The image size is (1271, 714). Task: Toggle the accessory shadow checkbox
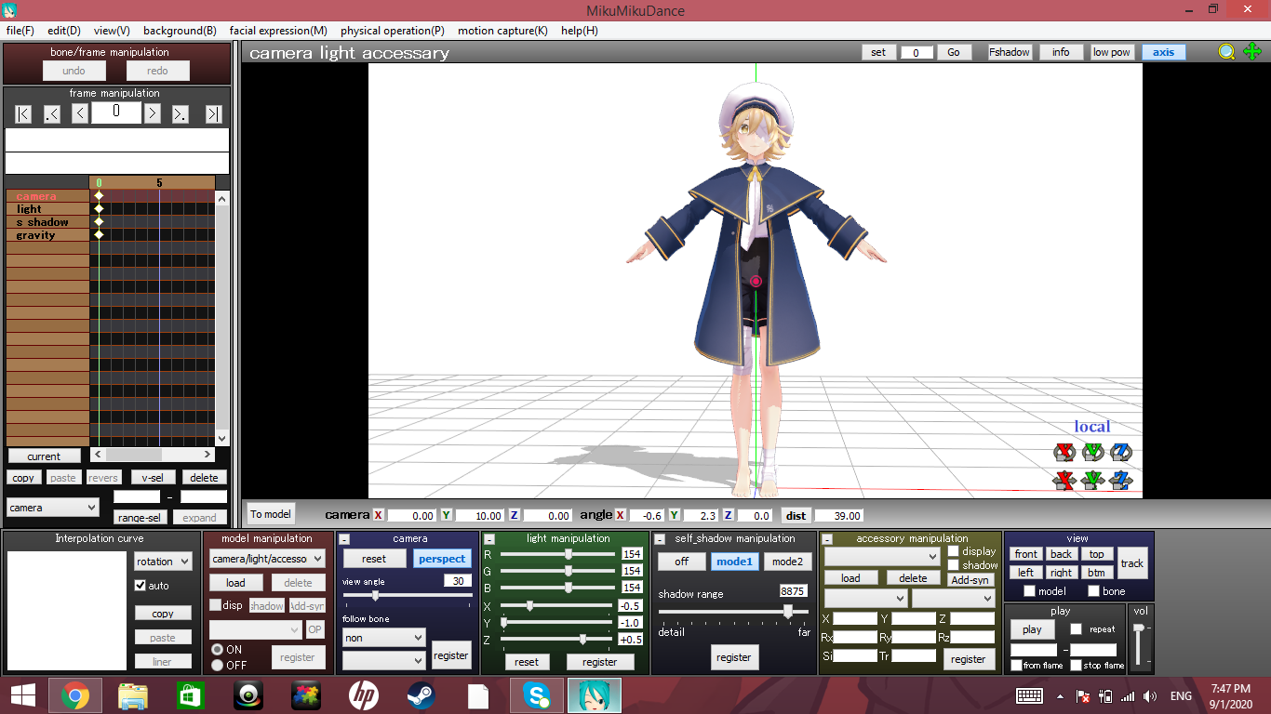pos(953,565)
